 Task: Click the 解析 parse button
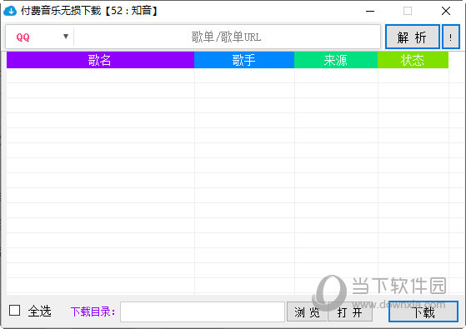[412, 37]
